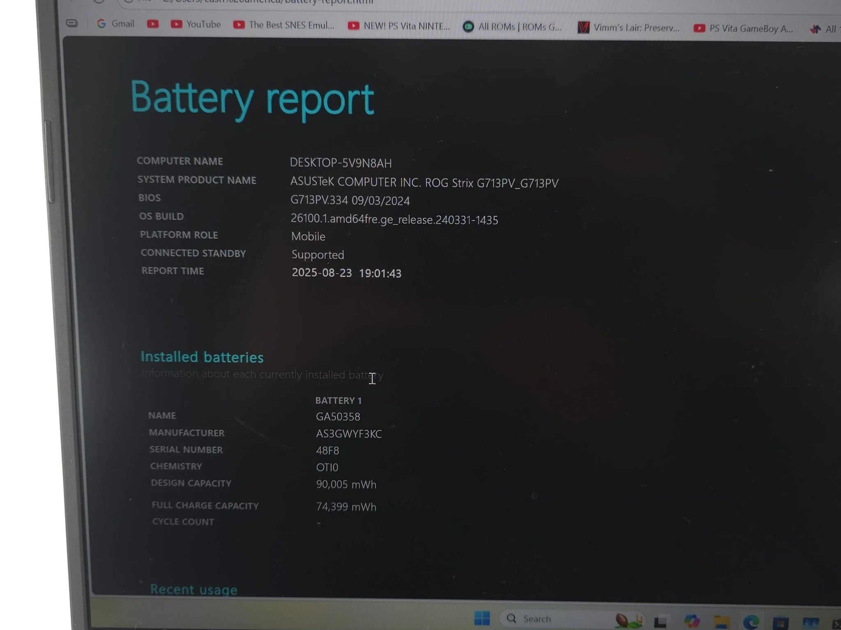Screen dimensions: 841x630
Task: Switch to Microsoft Edge on taskbar
Action: click(x=751, y=622)
